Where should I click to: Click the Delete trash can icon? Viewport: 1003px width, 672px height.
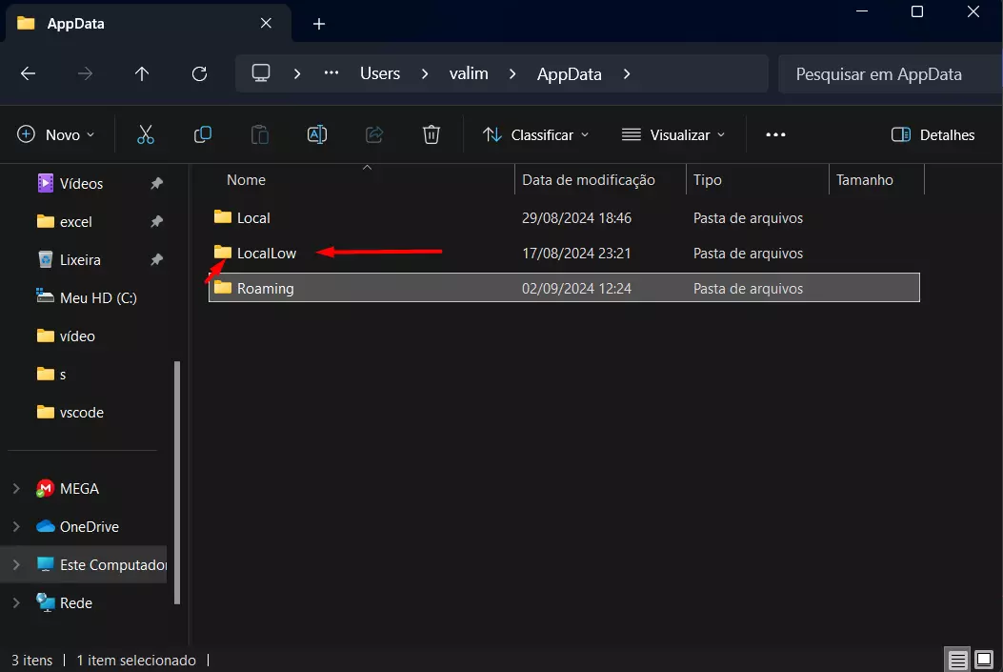click(431, 134)
